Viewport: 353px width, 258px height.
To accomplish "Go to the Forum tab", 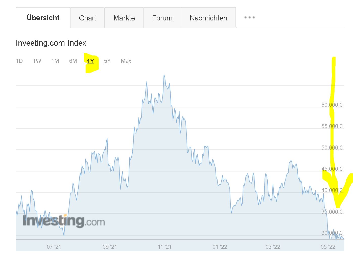I will [x=162, y=18].
